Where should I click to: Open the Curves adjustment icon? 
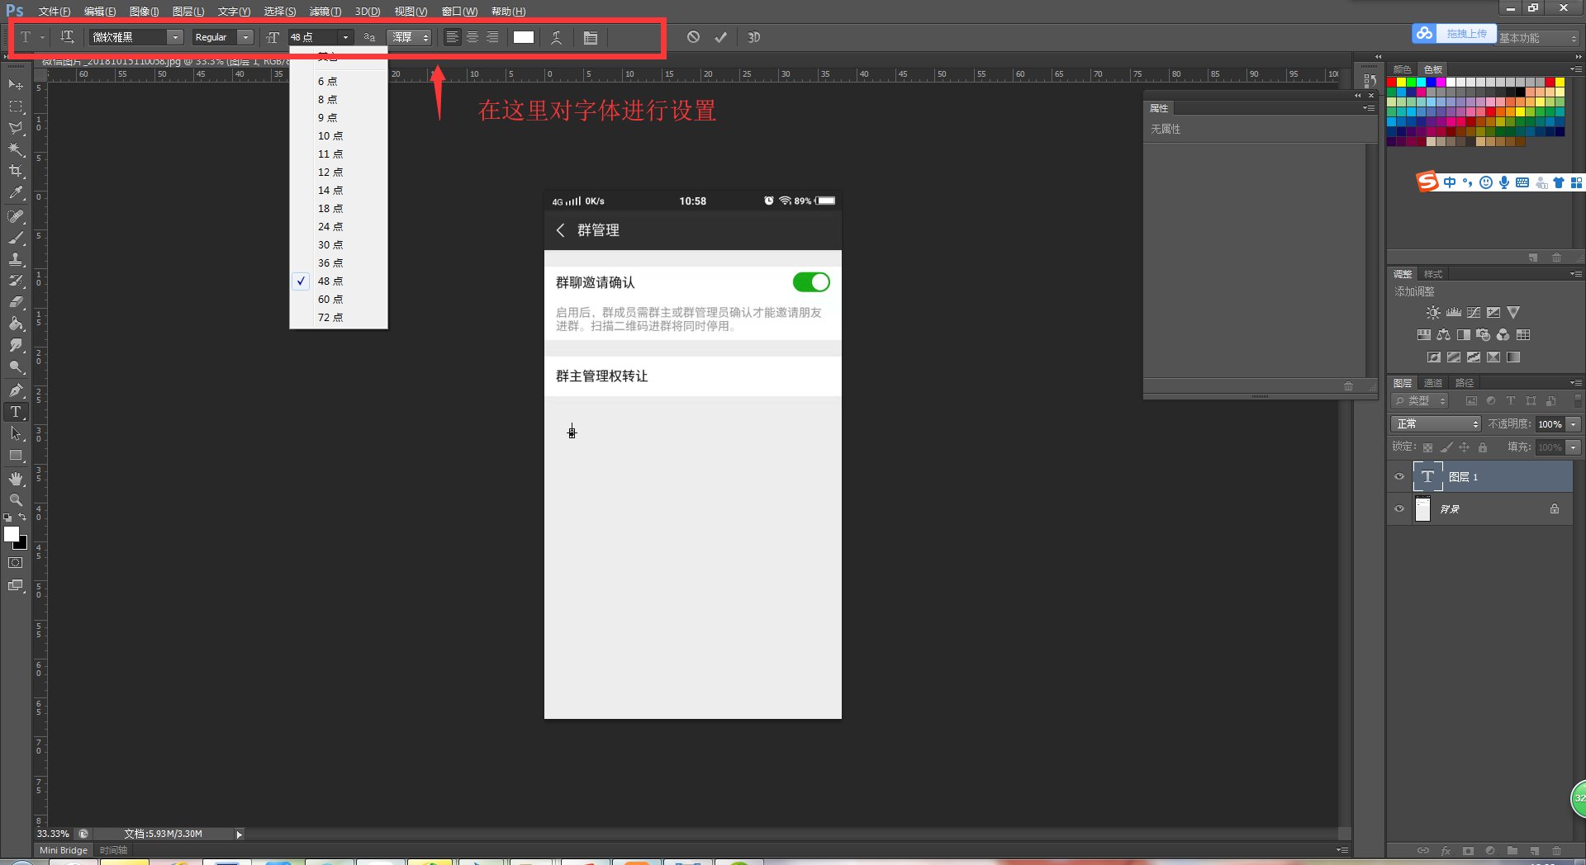point(1474,312)
